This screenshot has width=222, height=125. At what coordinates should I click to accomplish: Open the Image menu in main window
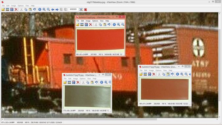click(x=13, y=6)
